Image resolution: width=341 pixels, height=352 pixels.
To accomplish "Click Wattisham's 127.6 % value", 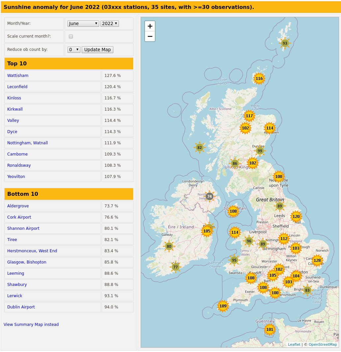I will [112, 75].
